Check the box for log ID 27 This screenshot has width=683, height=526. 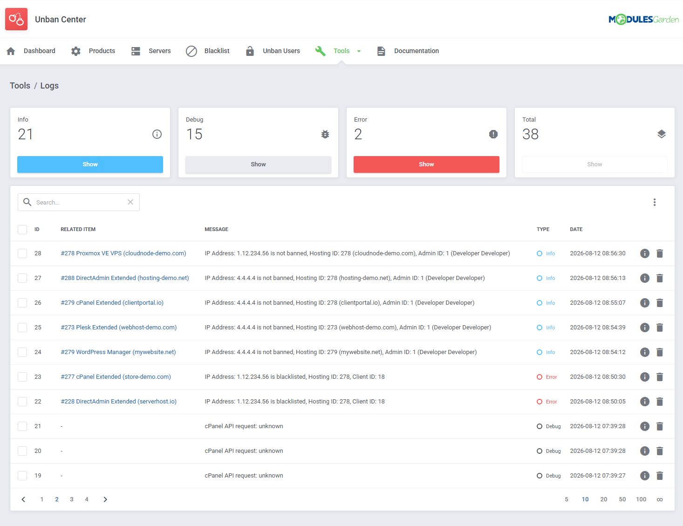pyautogui.click(x=22, y=278)
